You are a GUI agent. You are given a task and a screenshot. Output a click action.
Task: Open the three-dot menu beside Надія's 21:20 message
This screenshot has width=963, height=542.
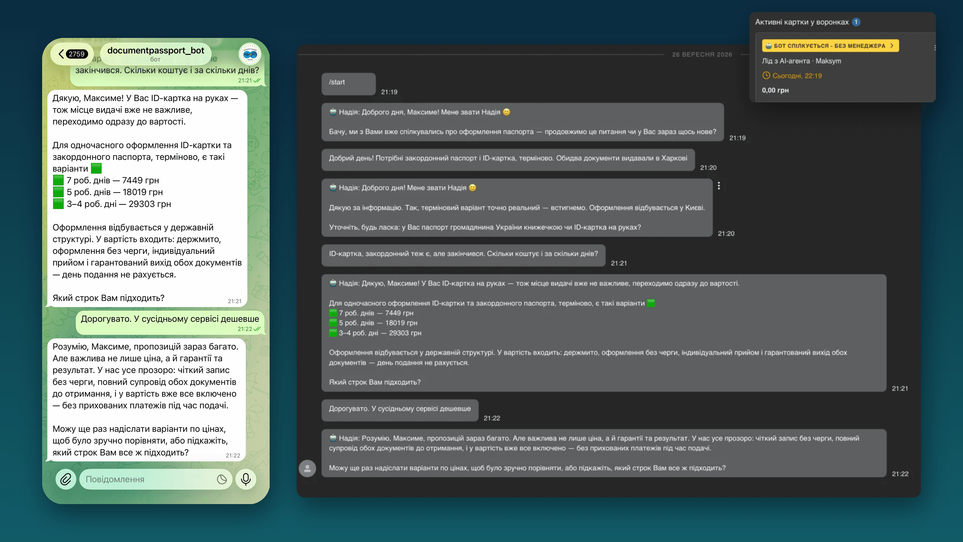coord(719,185)
